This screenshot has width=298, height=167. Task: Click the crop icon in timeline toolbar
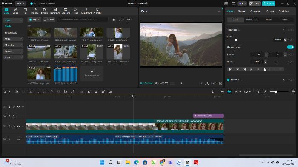pos(66,92)
